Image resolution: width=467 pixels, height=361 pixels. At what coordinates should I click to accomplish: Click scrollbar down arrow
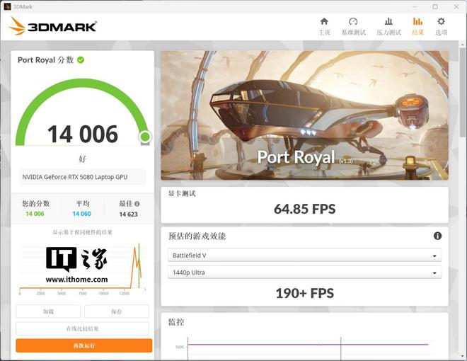tap(463, 356)
